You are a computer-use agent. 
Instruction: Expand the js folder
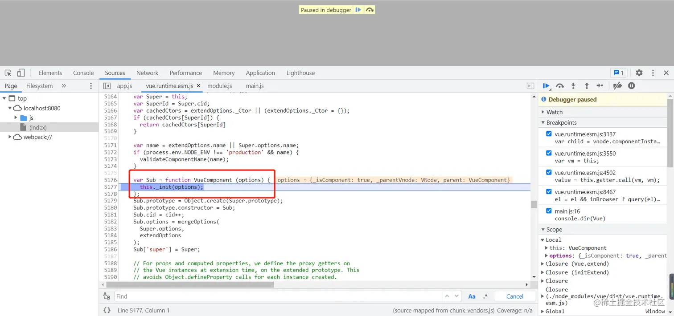coord(16,117)
